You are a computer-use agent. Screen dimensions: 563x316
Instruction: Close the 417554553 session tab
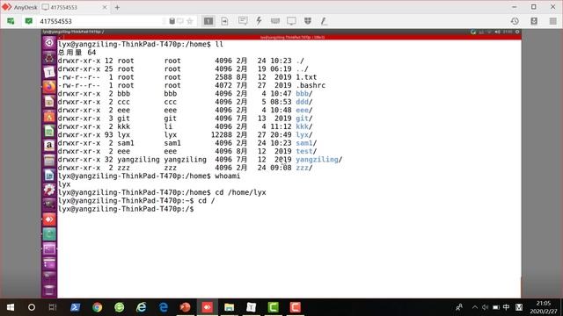(105, 7)
